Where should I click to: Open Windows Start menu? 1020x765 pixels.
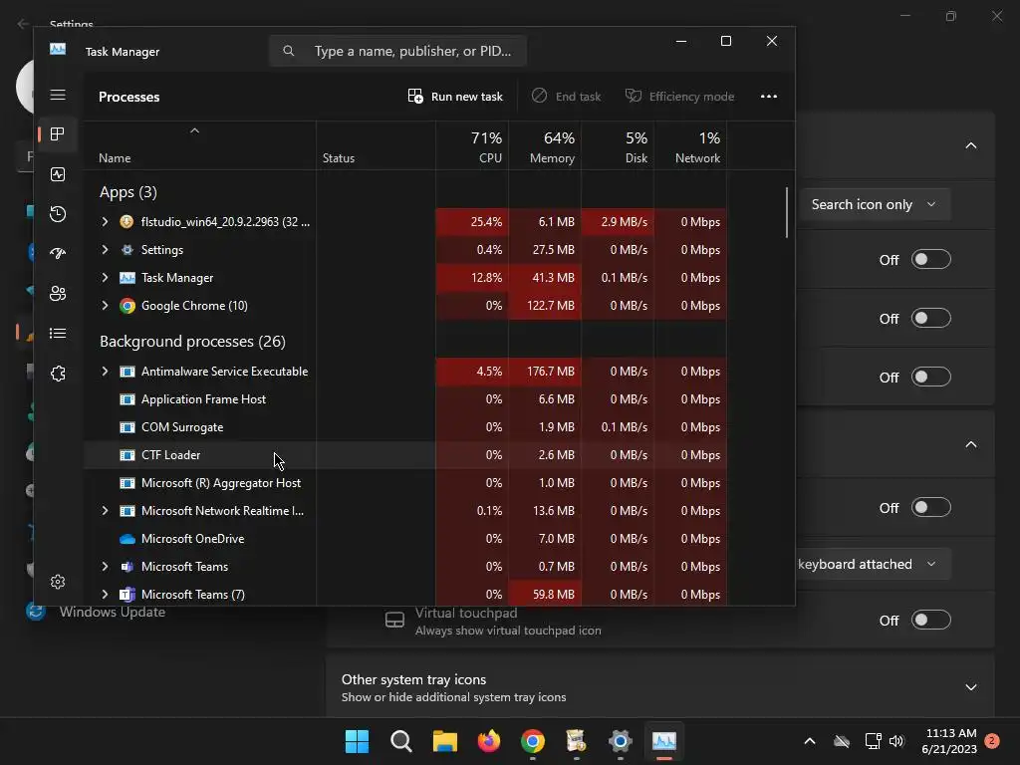357,741
